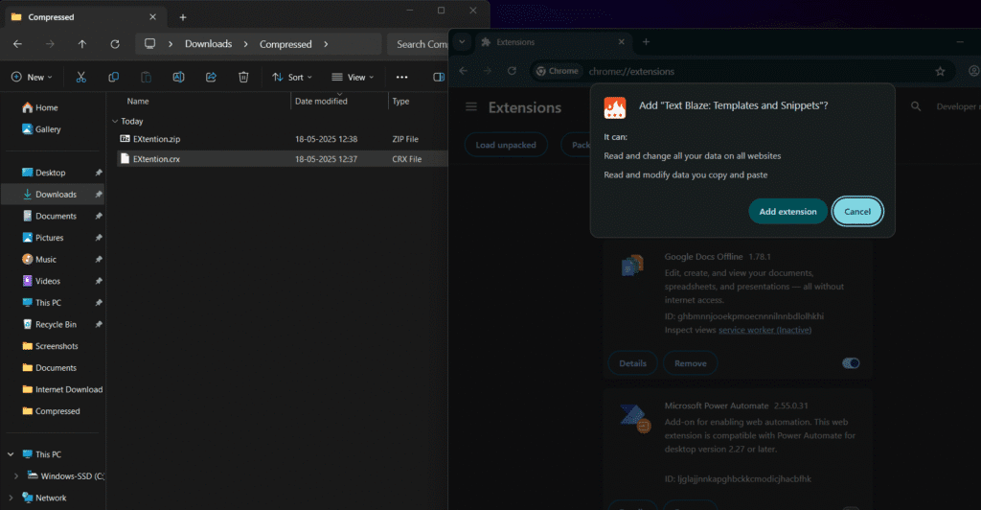Toggle the details pane icon in Explorer
Screen dimensions: 981x510
tap(439, 77)
